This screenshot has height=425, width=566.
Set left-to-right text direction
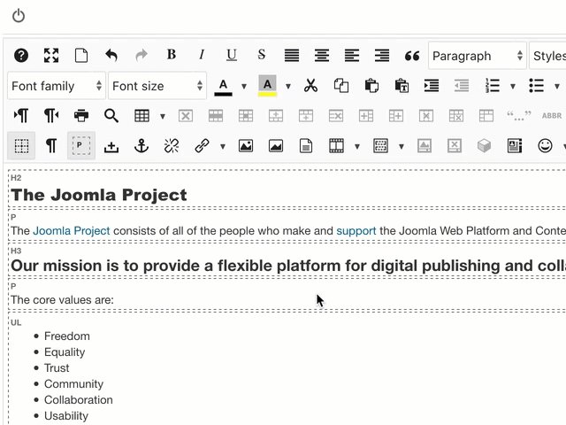pyautogui.click(x=21, y=116)
